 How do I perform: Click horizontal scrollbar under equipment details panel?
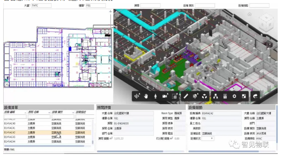[x=223, y=151]
